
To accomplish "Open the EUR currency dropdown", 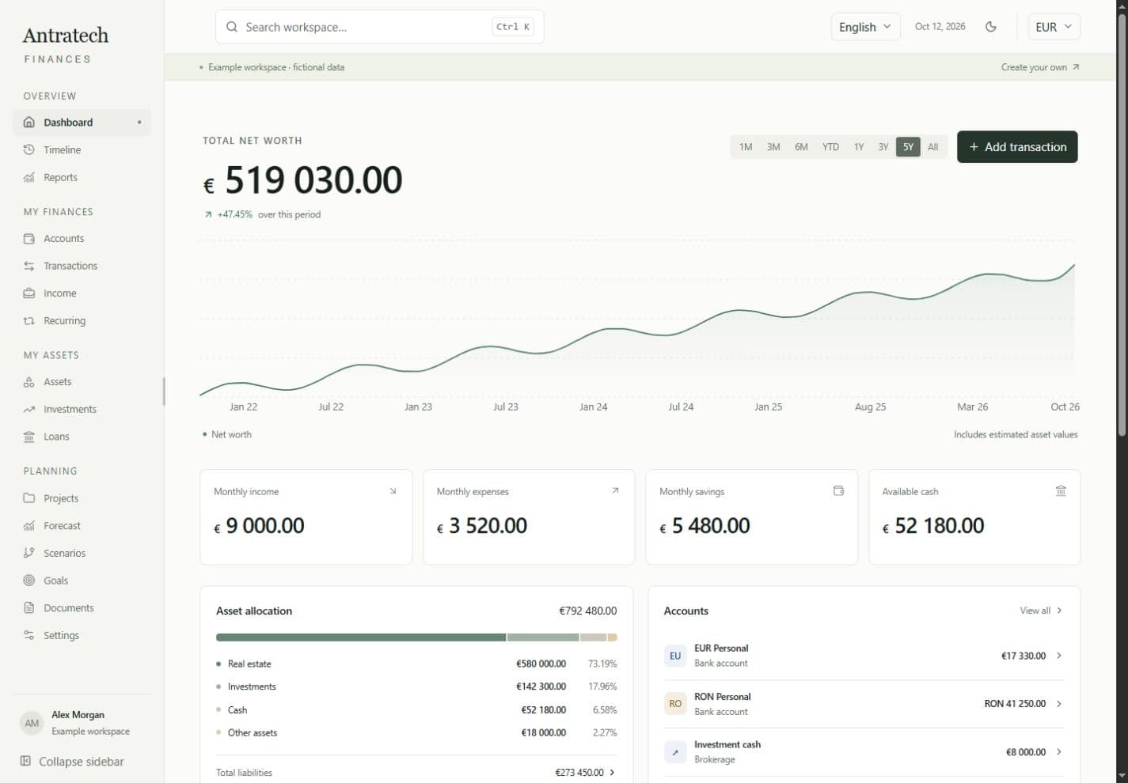I will point(1054,27).
